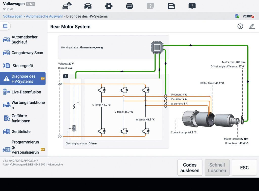Click the printer icon
The image size is (259, 191).
tap(129, 6)
